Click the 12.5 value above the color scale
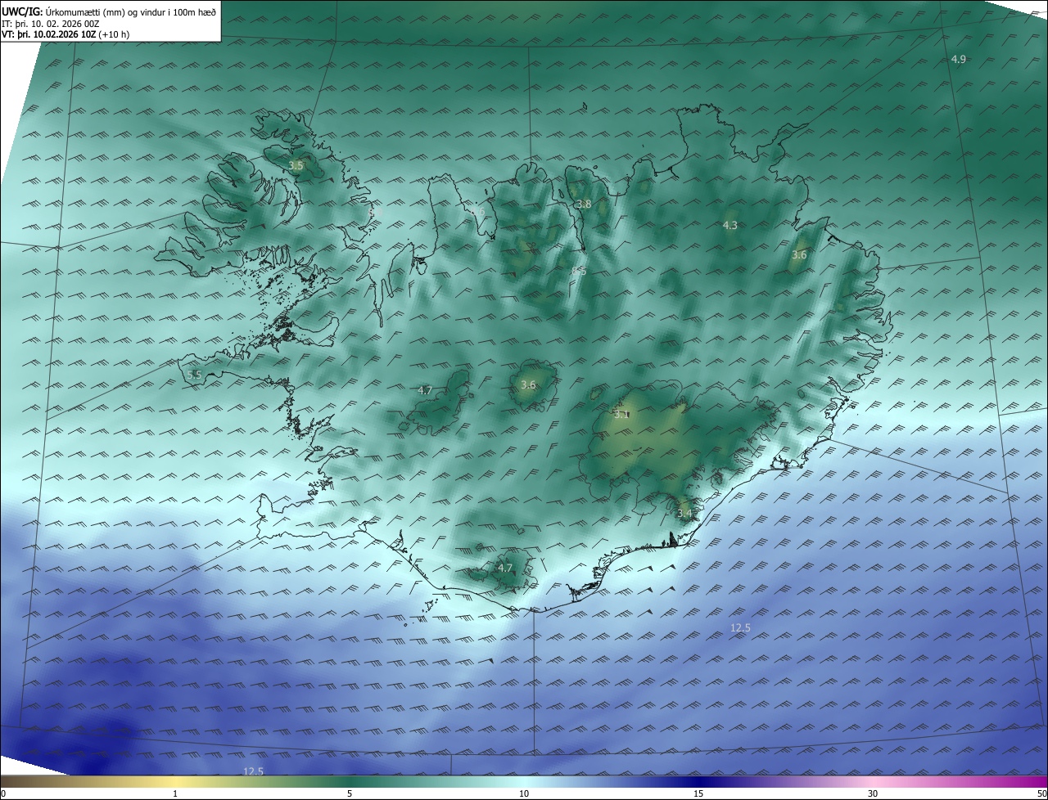Screen dimensions: 1048x800 coord(253,771)
